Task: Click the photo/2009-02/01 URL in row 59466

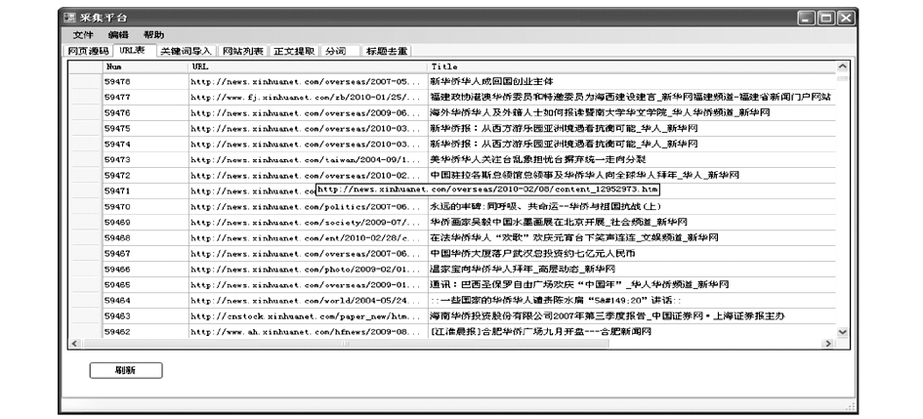Action: 308,270
